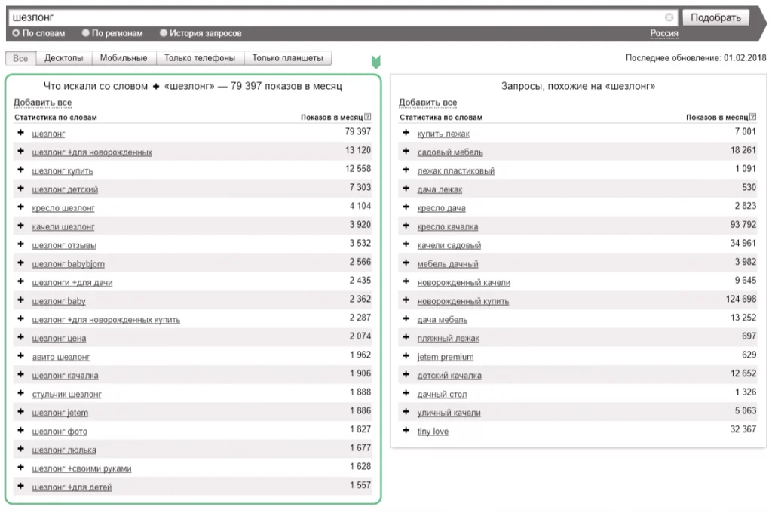
Task: Collapse the panel using the green arrow marker
Action: [x=376, y=62]
